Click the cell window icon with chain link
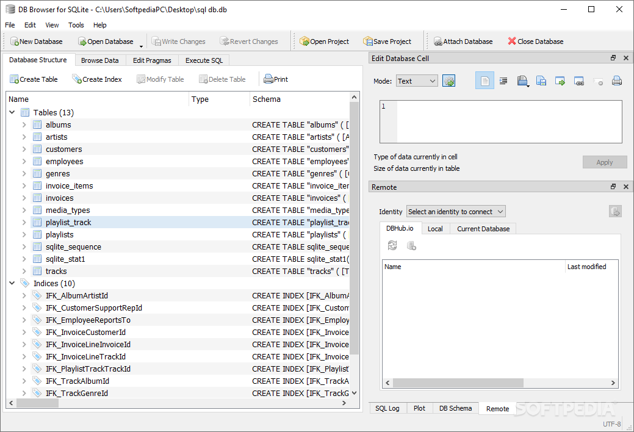This screenshot has width=634, height=432. (579, 81)
